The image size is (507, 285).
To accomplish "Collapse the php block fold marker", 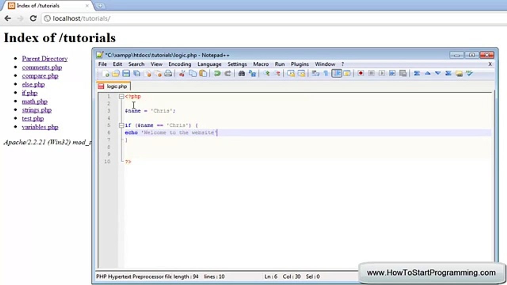I will 121,97.
